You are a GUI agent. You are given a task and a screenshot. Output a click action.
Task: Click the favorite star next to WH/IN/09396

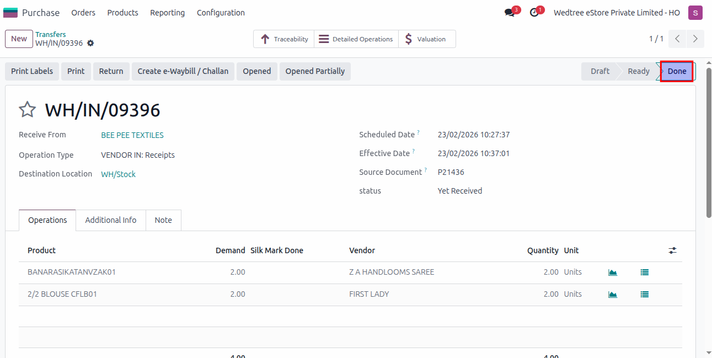27,110
